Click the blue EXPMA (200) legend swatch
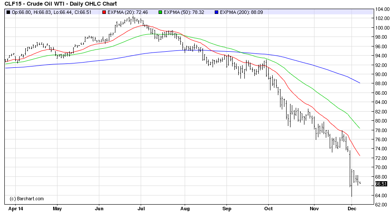The width and height of the screenshot is (392, 222). [217, 12]
